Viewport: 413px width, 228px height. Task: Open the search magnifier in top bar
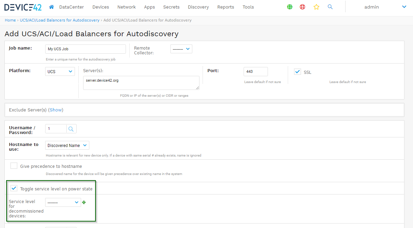point(330,7)
